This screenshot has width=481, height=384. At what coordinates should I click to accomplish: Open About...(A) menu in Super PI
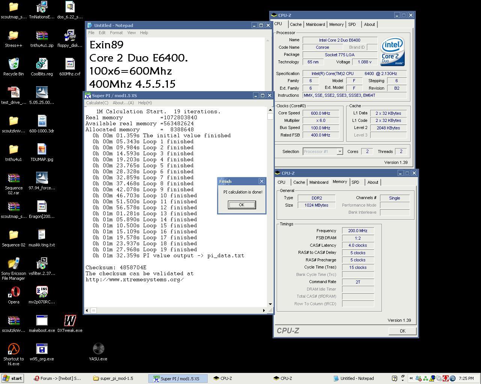point(123,103)
